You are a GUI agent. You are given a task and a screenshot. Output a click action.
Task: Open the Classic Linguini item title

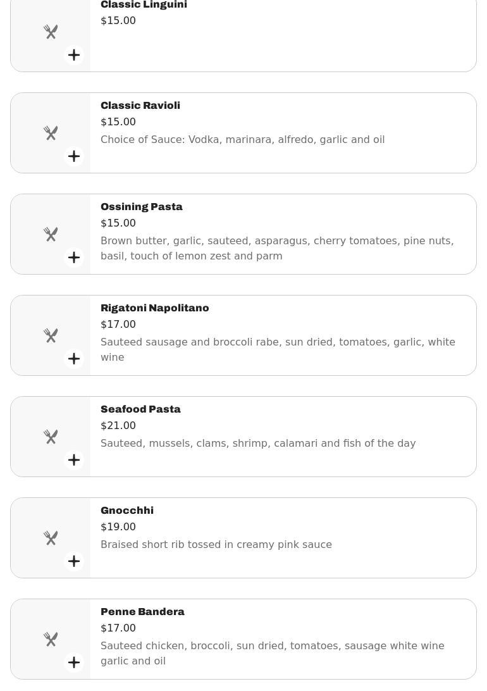pyautogui.click(x=144, y=5)
